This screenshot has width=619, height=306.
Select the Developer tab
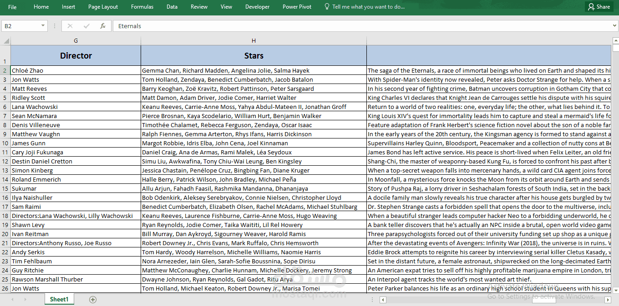257,7
